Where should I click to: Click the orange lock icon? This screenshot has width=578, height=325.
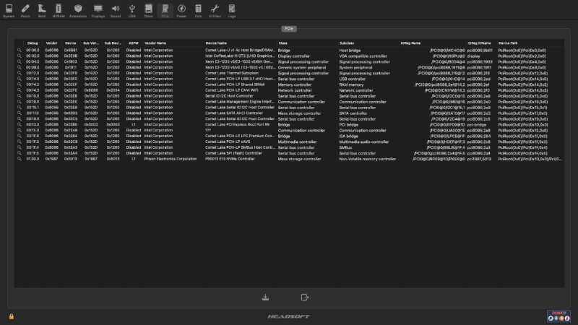[12, 316]
